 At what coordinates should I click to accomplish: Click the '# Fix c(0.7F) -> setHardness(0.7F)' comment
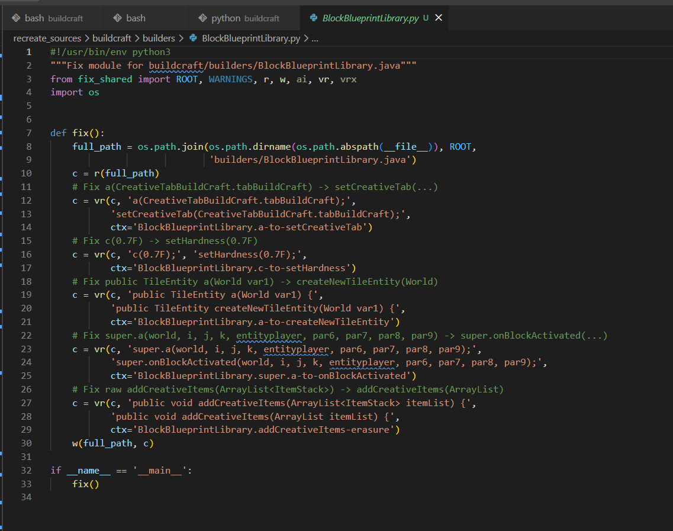coord(165,241)
